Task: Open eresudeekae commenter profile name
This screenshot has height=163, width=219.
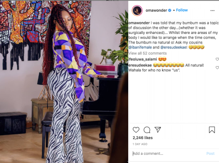Action: pyautogui.click(x=140, y=65)
